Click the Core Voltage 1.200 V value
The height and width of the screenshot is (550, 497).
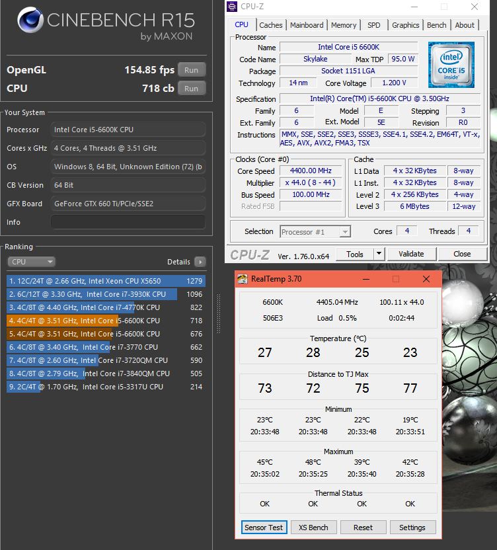click(395, 83)
